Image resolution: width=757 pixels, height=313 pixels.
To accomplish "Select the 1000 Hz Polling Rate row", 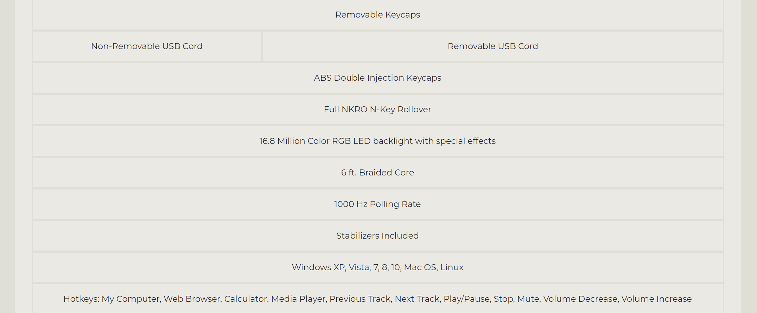I will (377, 204).
